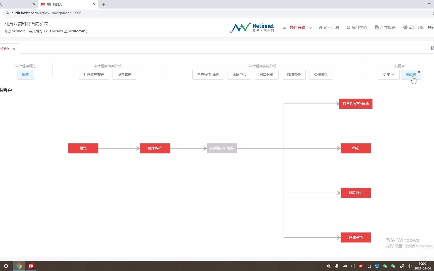This screenshot has height=271, width=434.
Task: Click the home icon beside 企业信息
Action: tap(320, 28)
